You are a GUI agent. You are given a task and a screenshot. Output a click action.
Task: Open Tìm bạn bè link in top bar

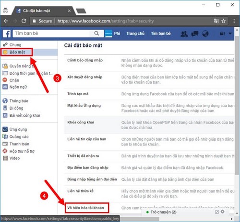point(161,33)
